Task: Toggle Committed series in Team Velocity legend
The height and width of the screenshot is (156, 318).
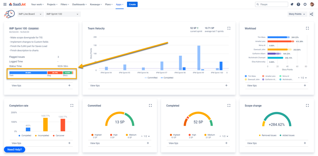Action: click(x=151, y=78)
